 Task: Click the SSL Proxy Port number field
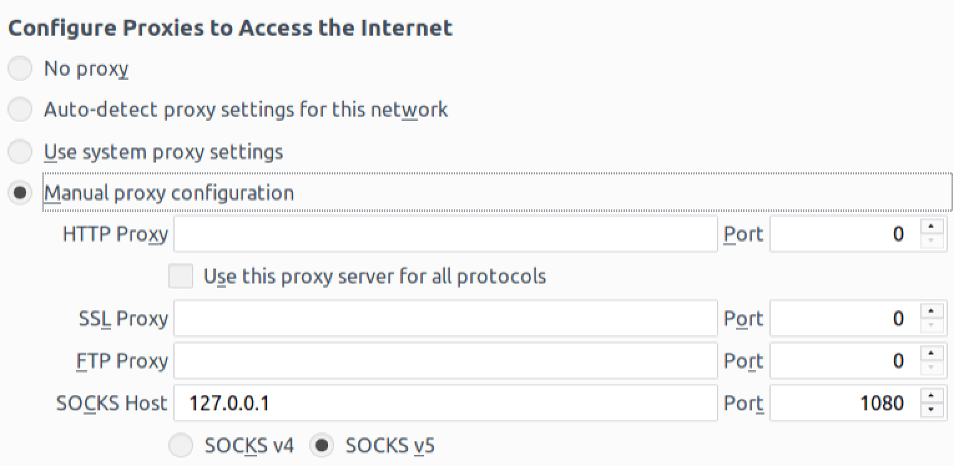[845, 319]
